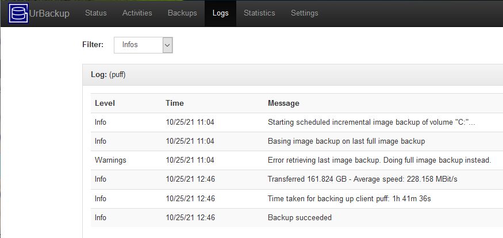Open the Statistics tab
Screen dimensions: 503x238
(259, 13)
